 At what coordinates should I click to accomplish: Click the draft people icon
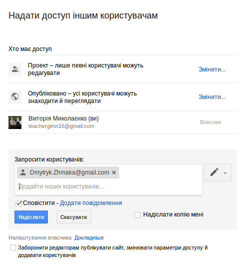[x=15, y=69]
